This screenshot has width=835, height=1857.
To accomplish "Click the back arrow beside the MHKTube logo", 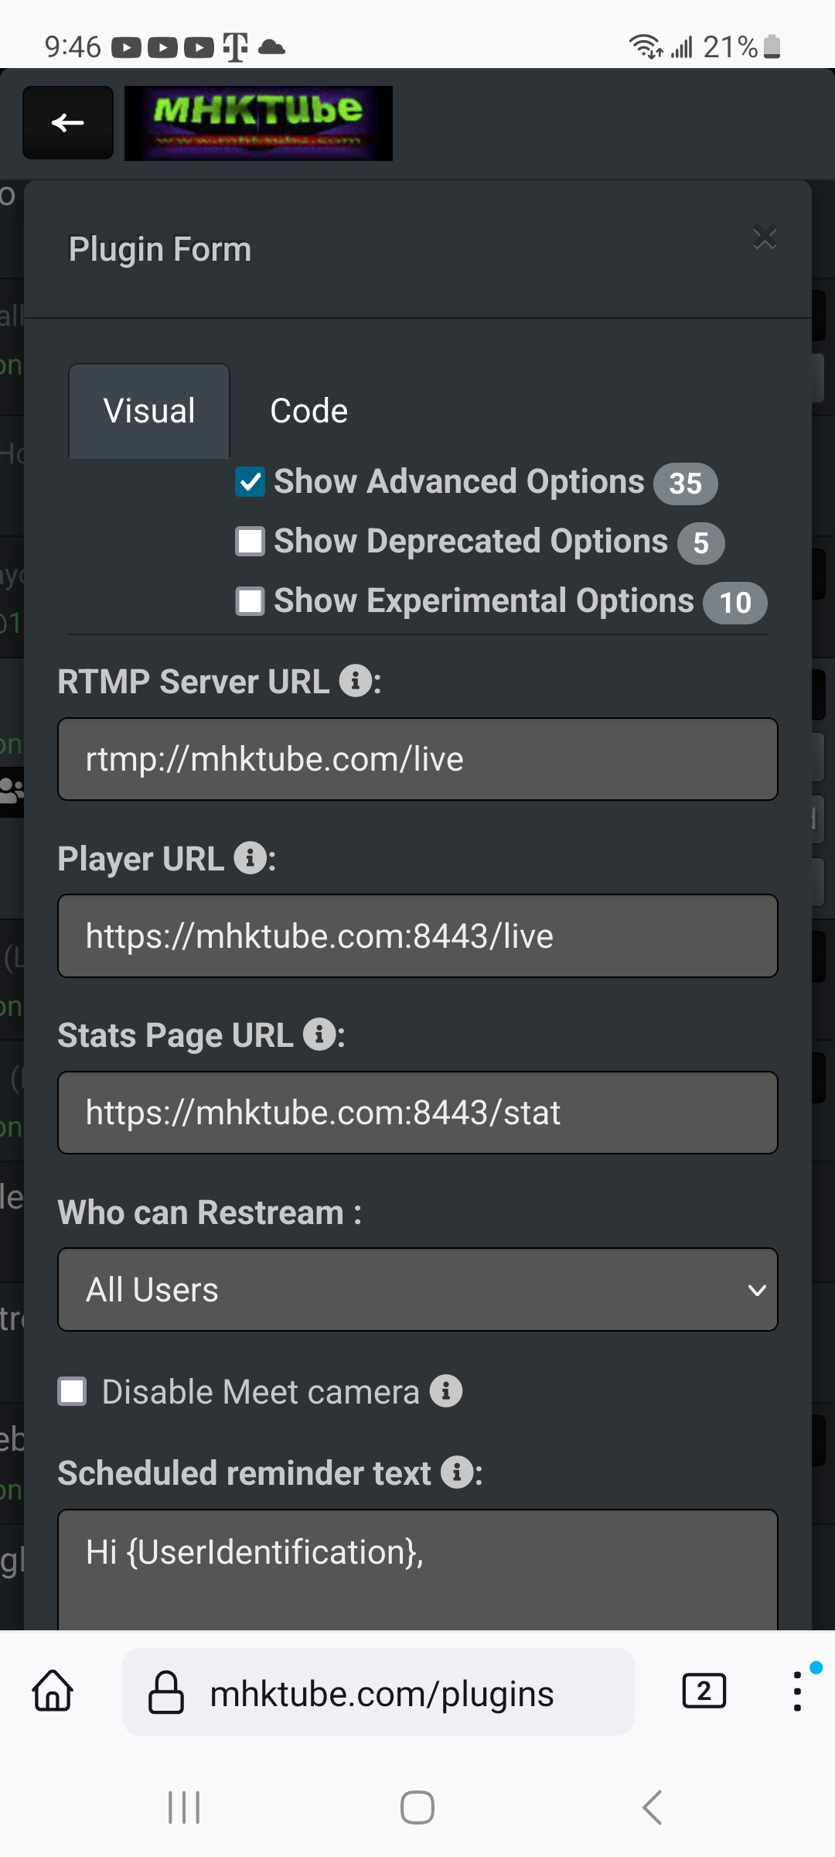I will 67,122.
